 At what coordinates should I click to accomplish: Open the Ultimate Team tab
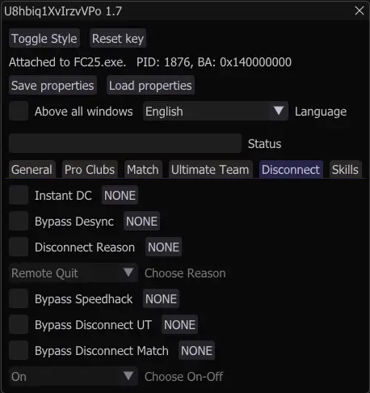coord(210,170)
